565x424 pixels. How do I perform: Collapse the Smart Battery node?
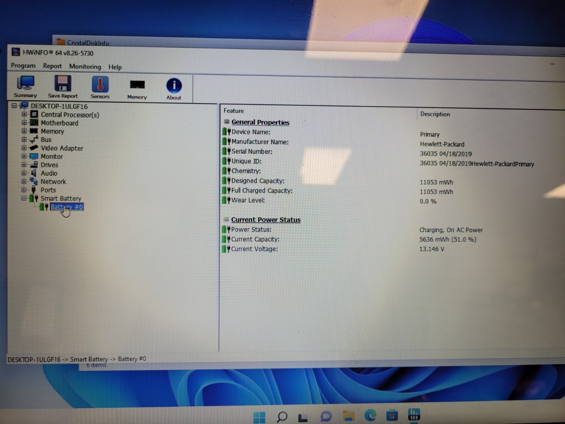tap(24, 198)
